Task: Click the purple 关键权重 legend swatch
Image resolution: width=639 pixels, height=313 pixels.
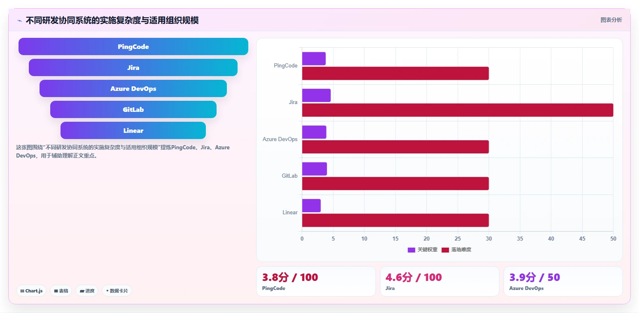Action: pyautogui.click(x=411, y=250)
